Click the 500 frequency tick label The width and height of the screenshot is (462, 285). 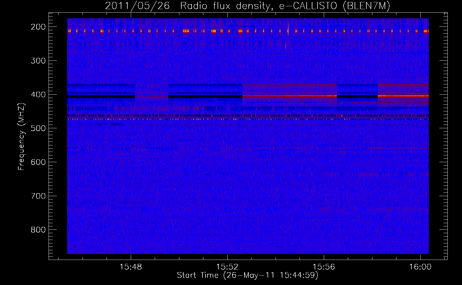click(38, 128)
